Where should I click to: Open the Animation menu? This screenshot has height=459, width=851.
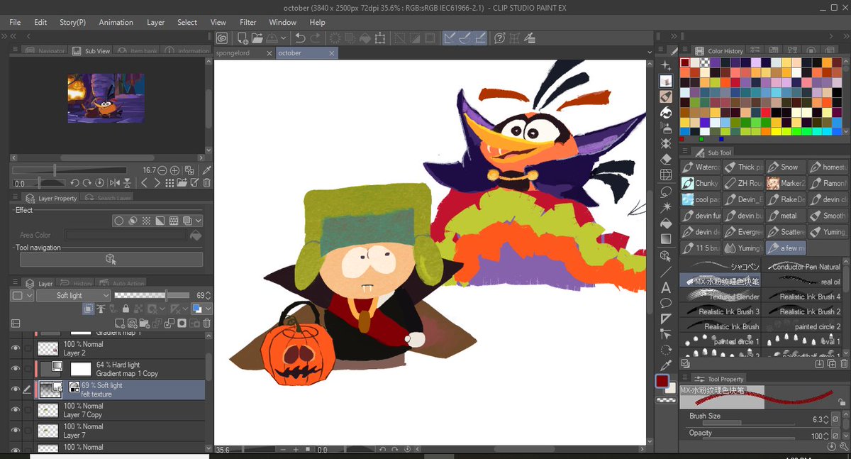coord(116,22)
